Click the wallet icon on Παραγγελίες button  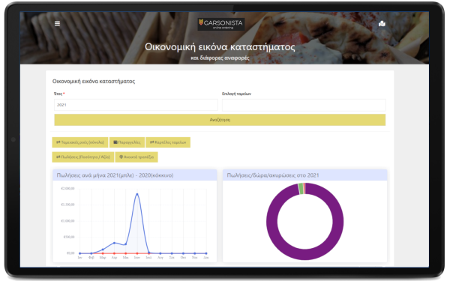[115, 142]
